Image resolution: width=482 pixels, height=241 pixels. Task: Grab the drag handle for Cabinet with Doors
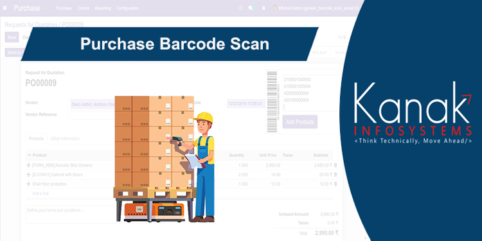[28, 175]
